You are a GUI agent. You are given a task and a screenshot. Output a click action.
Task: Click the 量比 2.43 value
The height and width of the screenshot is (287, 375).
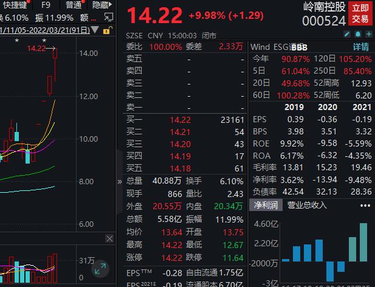(x=235, y=194)
